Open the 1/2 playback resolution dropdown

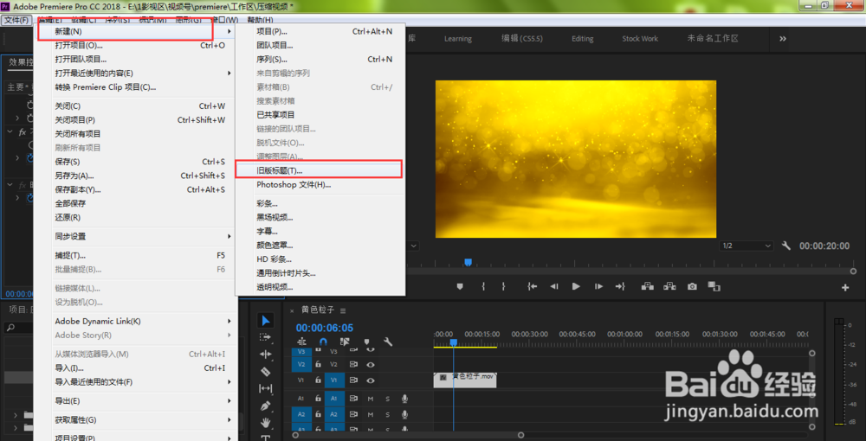click(x=746, y=246)
